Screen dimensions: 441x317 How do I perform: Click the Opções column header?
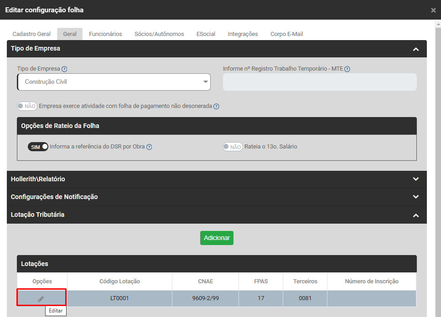coord(42,281)
